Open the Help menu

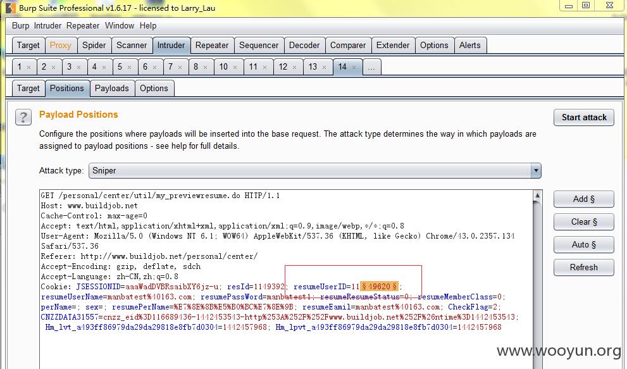[148, 25]
